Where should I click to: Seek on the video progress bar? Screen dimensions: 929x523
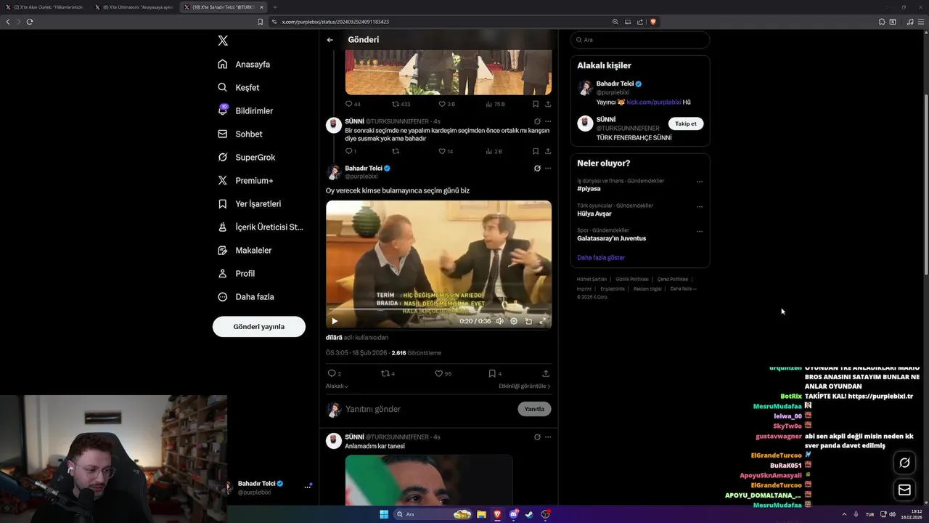point(438,311)
